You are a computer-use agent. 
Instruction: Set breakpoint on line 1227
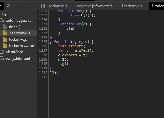pos(43,50)
